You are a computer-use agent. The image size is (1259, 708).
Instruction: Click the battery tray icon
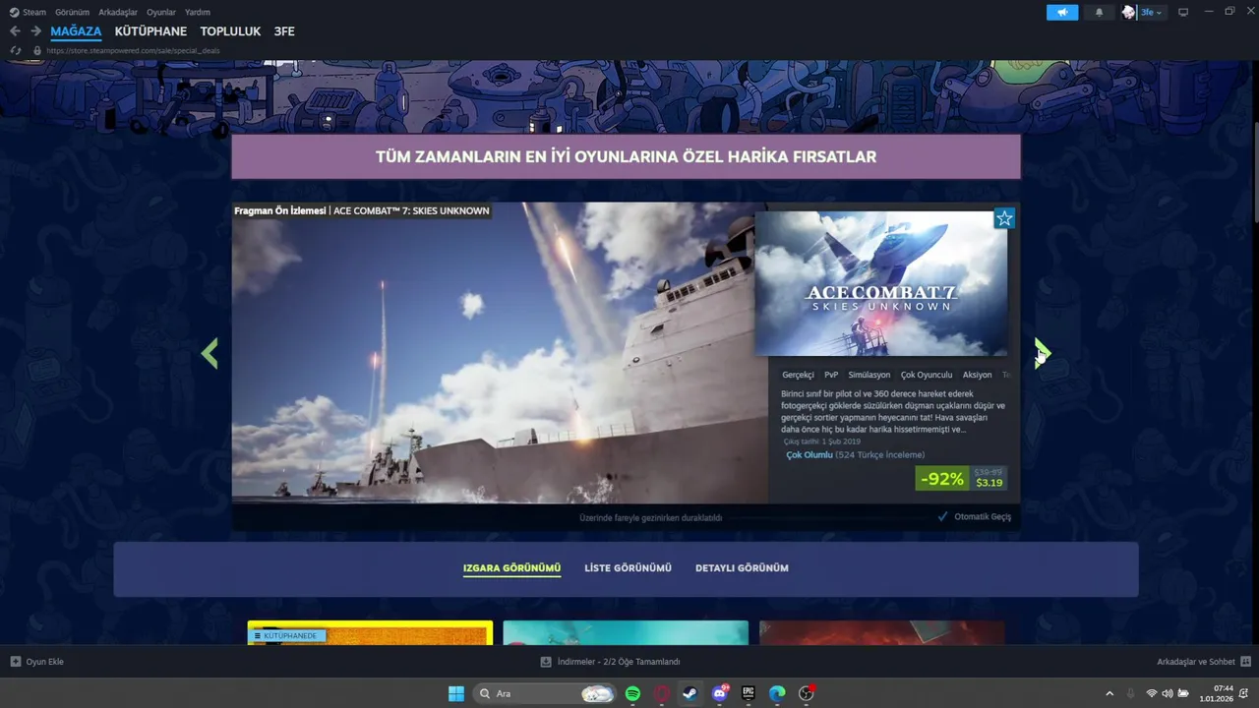coord(1183,693)
